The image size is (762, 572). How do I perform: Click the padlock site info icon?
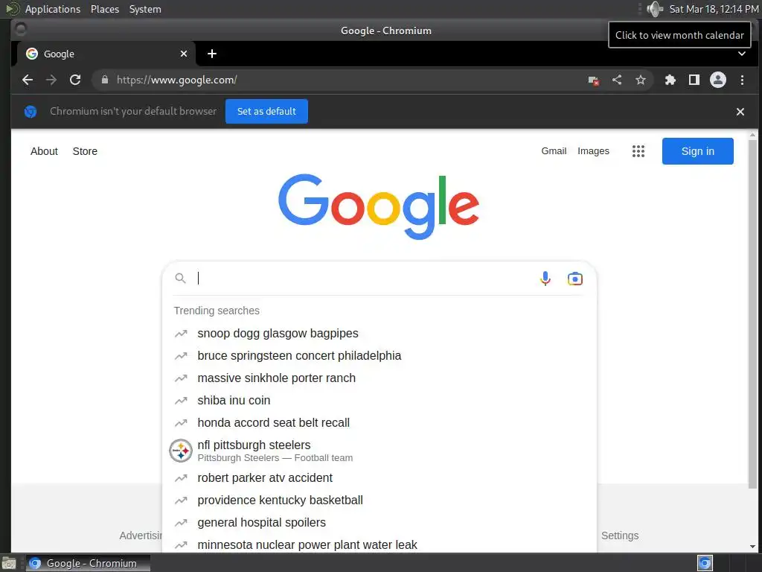coord(104,80)
